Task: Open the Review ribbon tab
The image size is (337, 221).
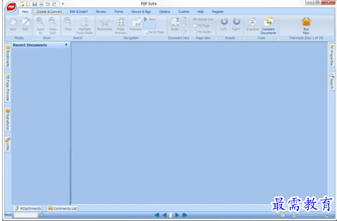Action: [x=101, y=12]
